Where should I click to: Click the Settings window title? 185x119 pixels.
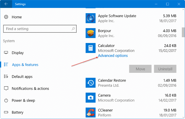(x=20, y=4)
